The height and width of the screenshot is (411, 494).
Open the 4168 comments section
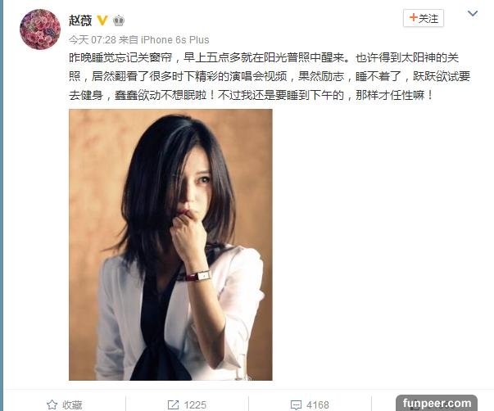tap(310, 404)
